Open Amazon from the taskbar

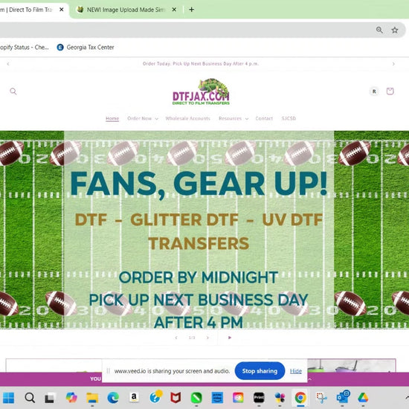point(134,398)
